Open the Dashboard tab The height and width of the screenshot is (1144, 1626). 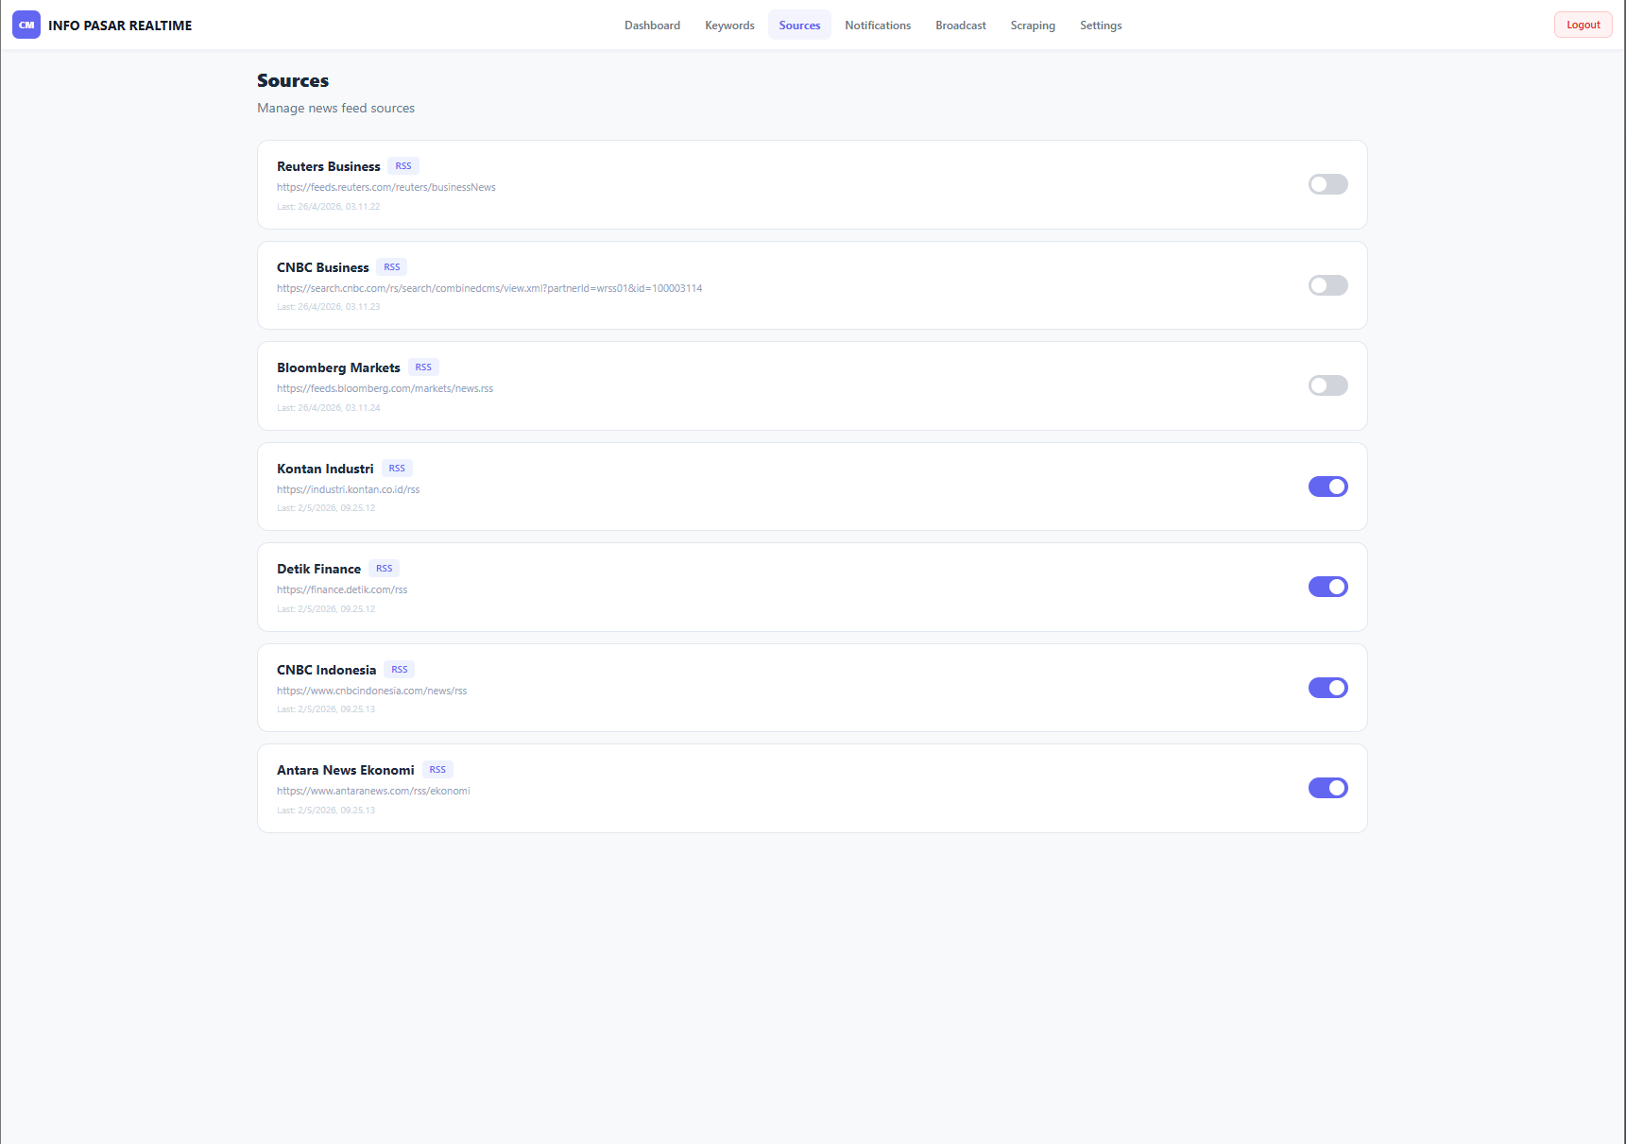point(652,26)
